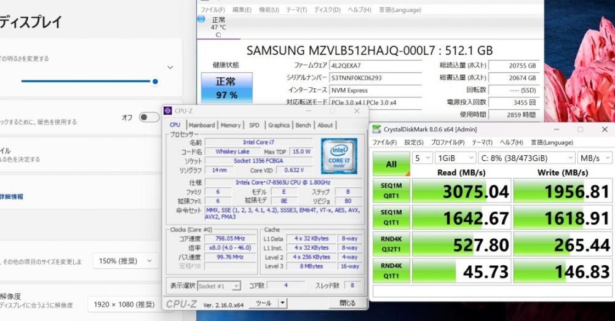Screen dimensions: 615x321
Task: Open the test count dropdown showing 5
Action: [x=423, y=158]
